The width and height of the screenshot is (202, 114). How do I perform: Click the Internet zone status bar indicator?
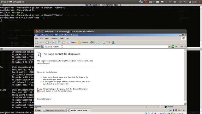click(x=169, y=107)
